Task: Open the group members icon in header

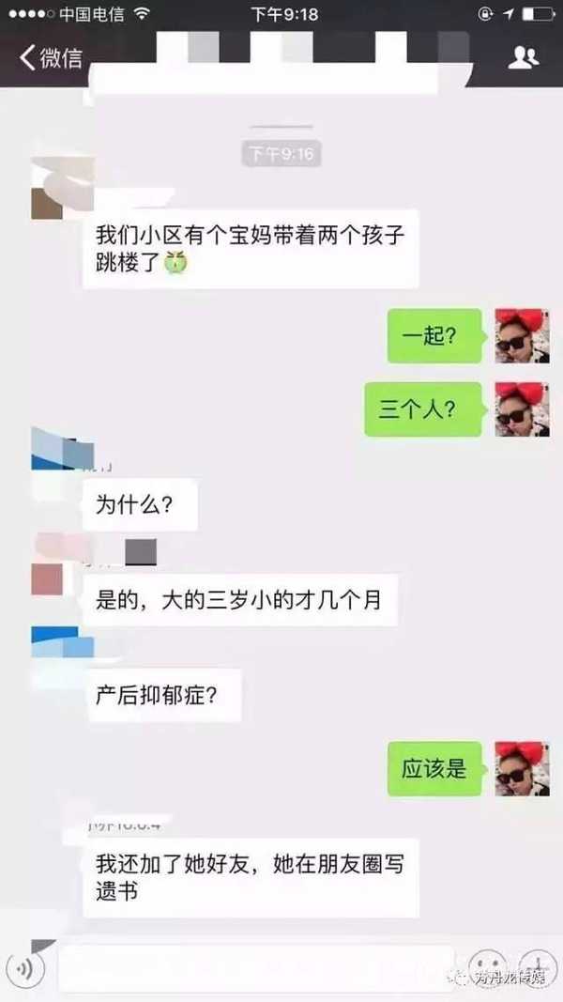Action: [x=523, y=58]
